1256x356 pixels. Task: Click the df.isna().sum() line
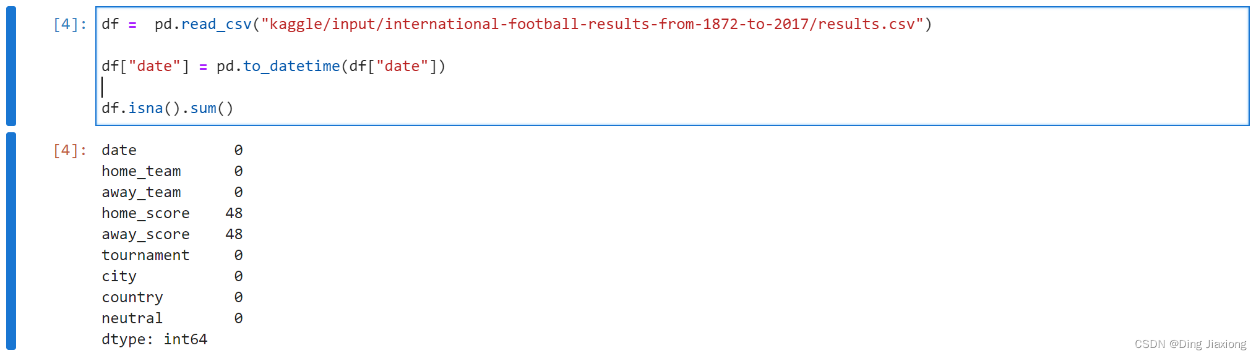tap(168, 108)
